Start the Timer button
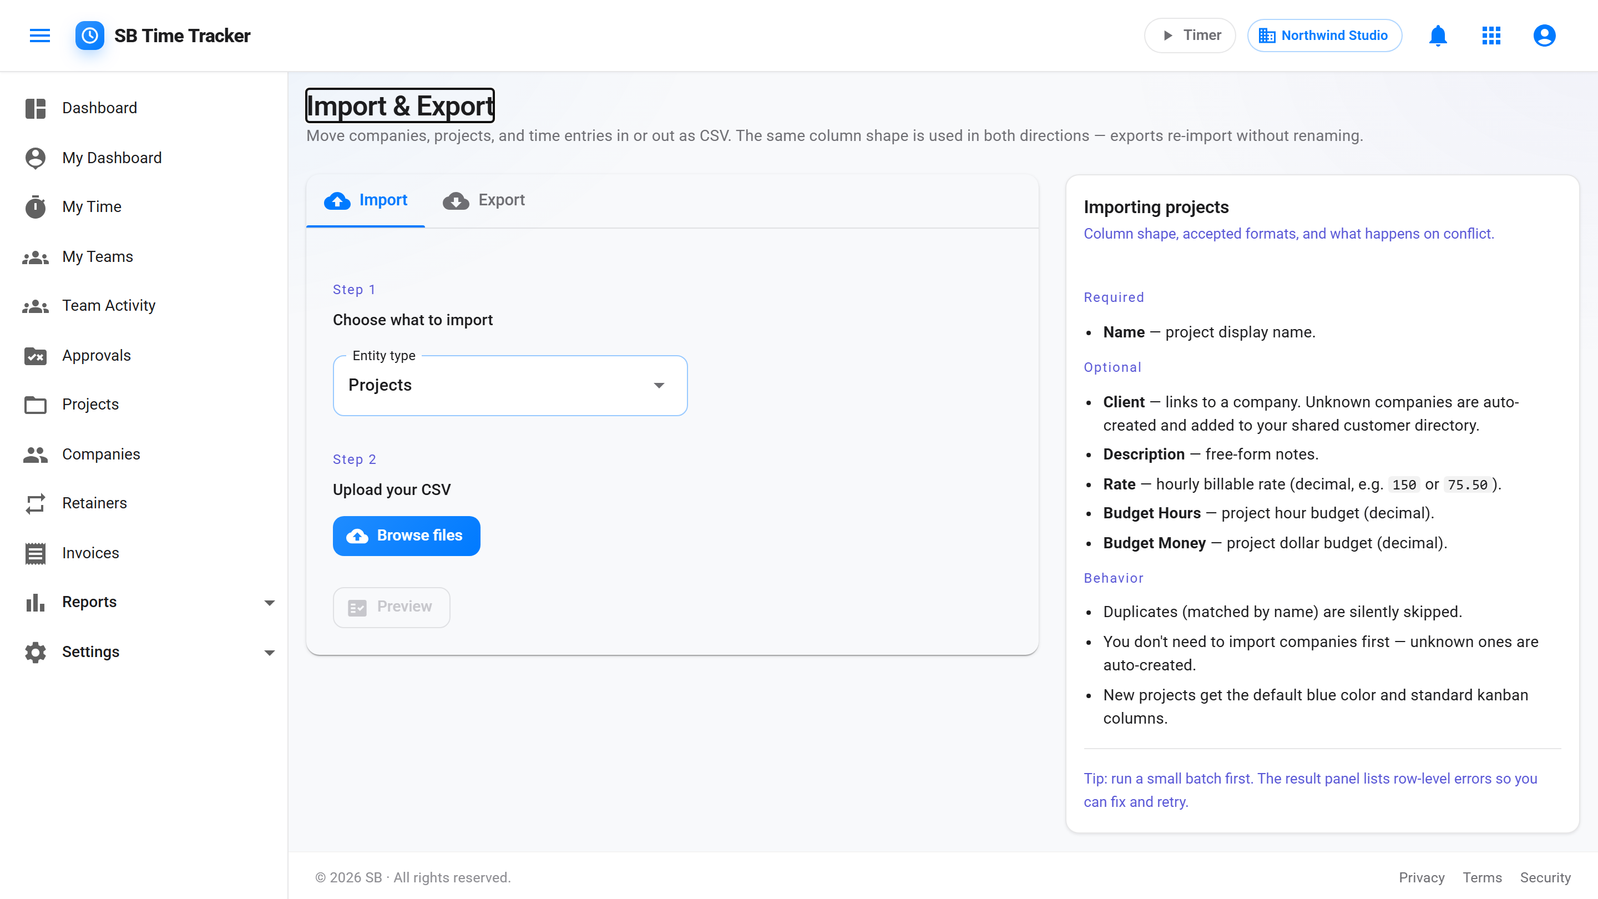The width and height of the screenshot is (1598, 899). (1190, 36)
